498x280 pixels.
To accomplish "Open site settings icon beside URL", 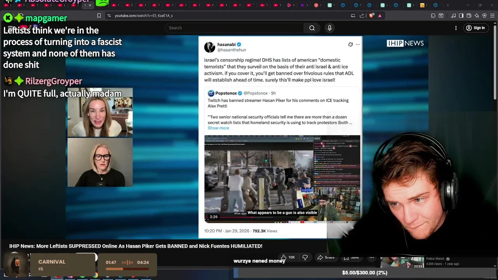I will (x=109, y=16).
